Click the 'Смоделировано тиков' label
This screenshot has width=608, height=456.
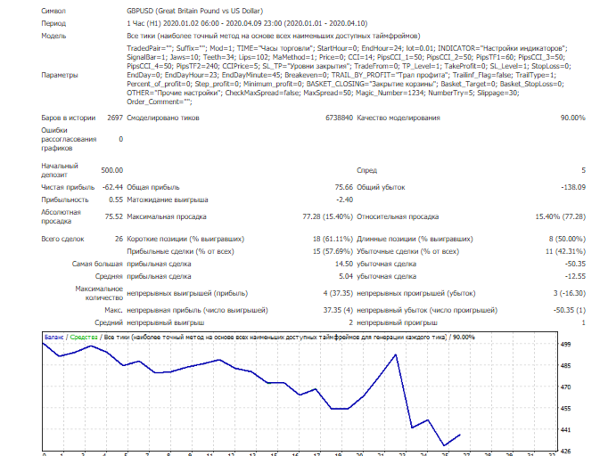[163, 118]
